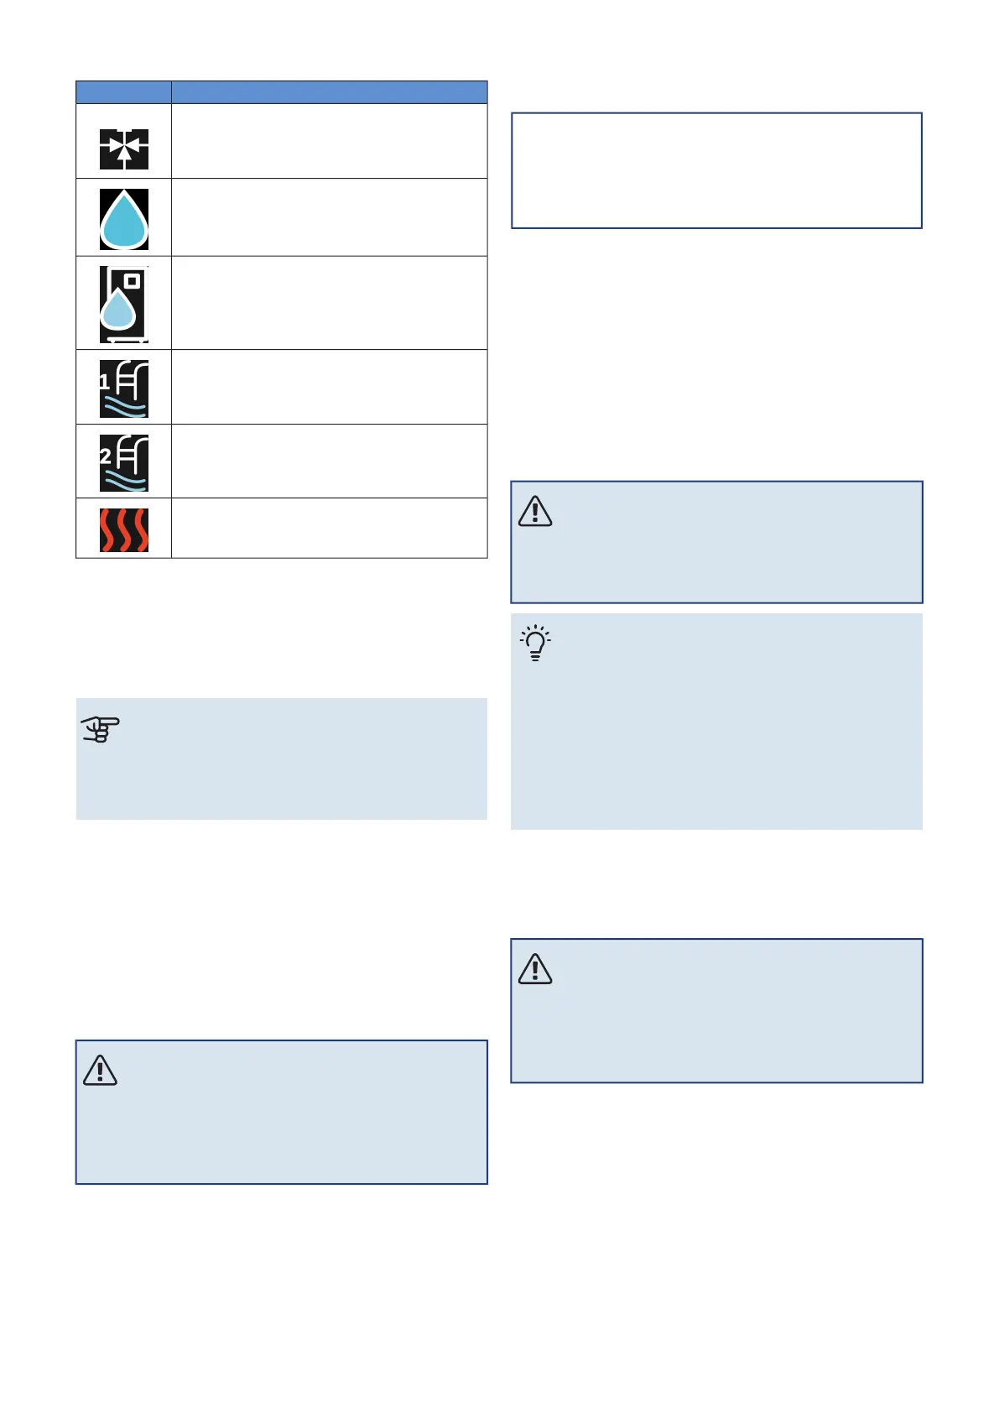Screen dimensions: 999x1413
Task: Select the pool ladder icon numbered 1
Action: [x=124, y=388]
